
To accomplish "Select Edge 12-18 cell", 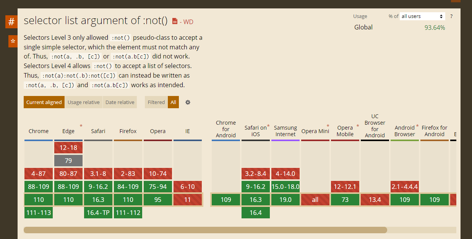I will [68, 148].
